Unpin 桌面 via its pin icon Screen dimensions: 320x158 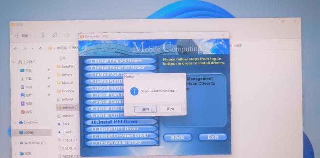coord(48,70)
